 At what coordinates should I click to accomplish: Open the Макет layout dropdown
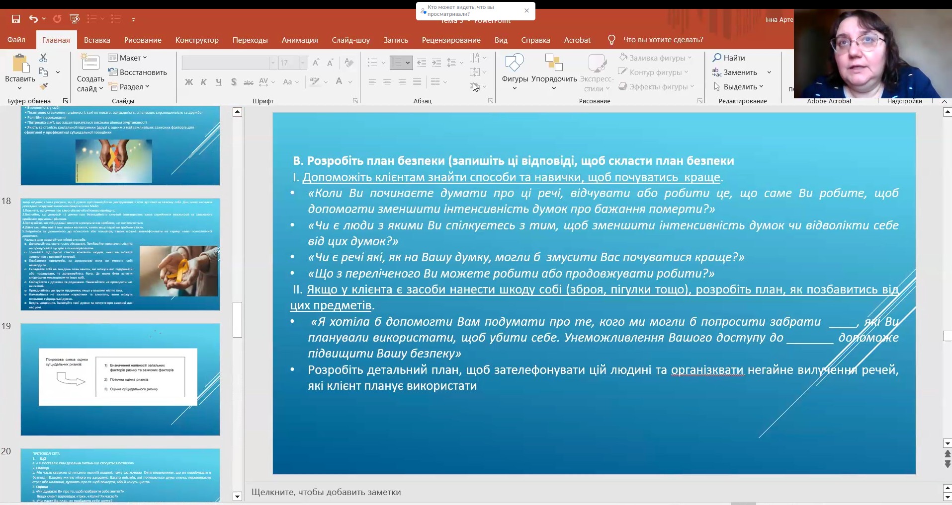click(x=128, y=58)
